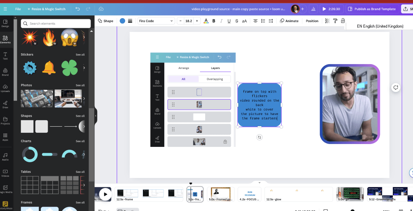
Task: Open the Magic Media app
Action: point(5,190)
